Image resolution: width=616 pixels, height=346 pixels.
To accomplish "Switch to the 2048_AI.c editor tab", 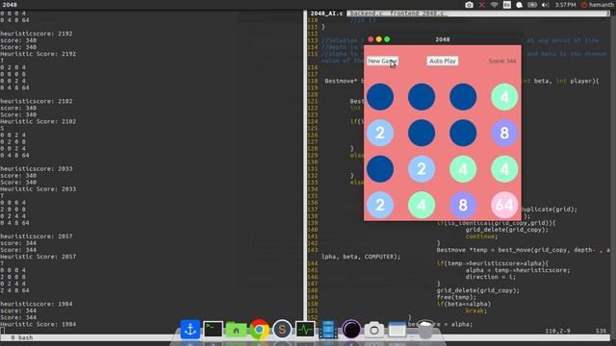I will [x=326, y=13].
